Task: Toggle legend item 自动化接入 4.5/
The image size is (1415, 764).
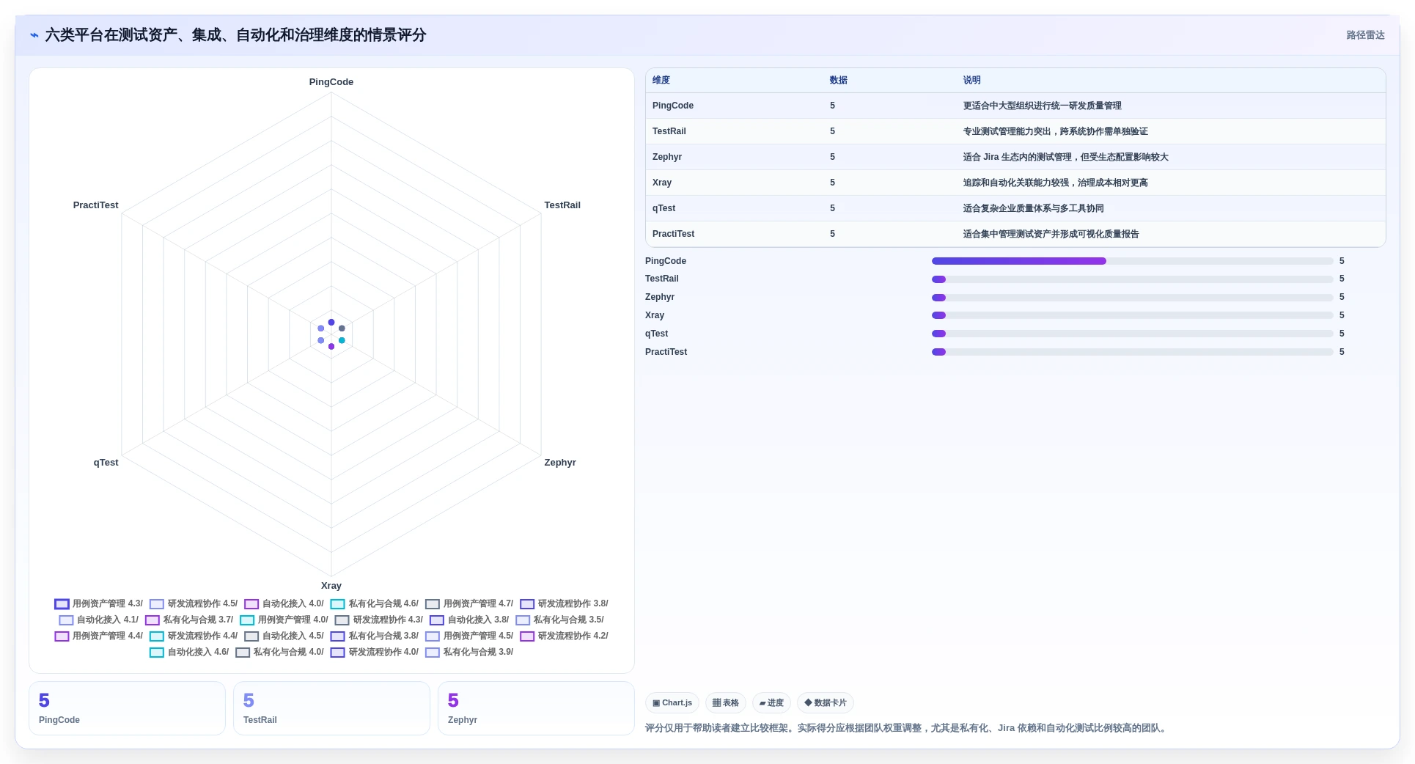Action: 284,636
